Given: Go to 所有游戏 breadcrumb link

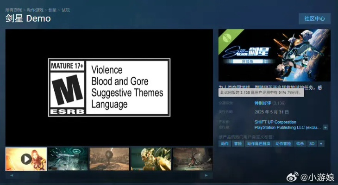Looking at the screenshot, I should (13, 10).
